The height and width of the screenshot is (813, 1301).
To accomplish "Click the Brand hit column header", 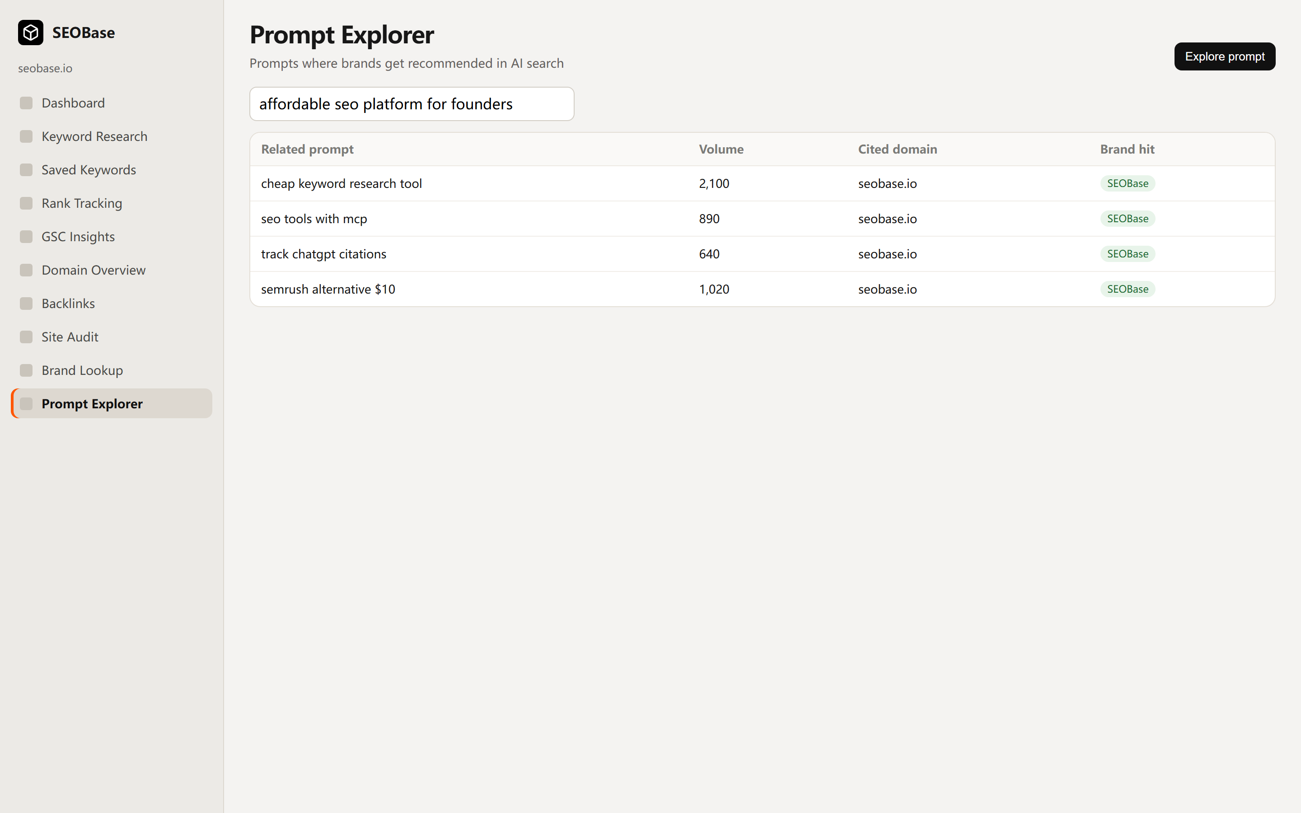I will coord(1127,149).
